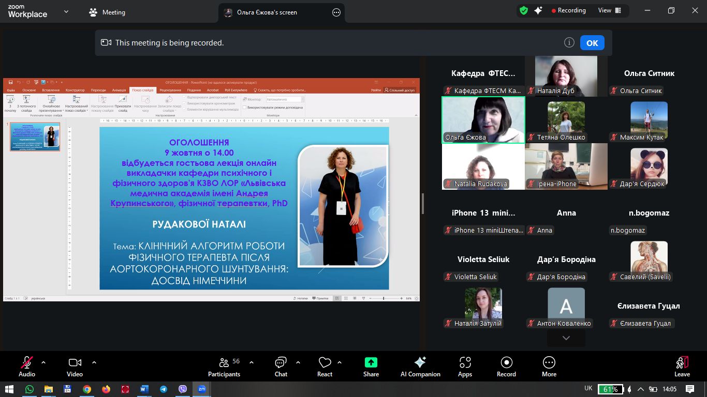Select Natalia Rudakova's video tile

(x=483, y=166)
